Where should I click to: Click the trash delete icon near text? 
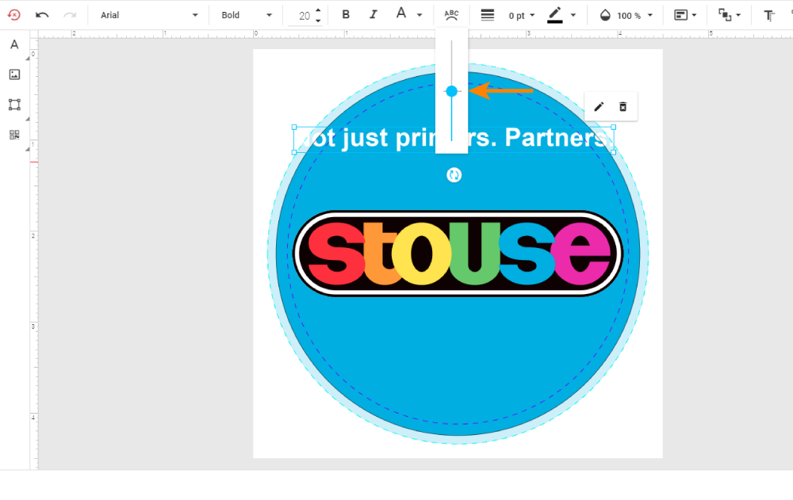click(x=623, y=107)
